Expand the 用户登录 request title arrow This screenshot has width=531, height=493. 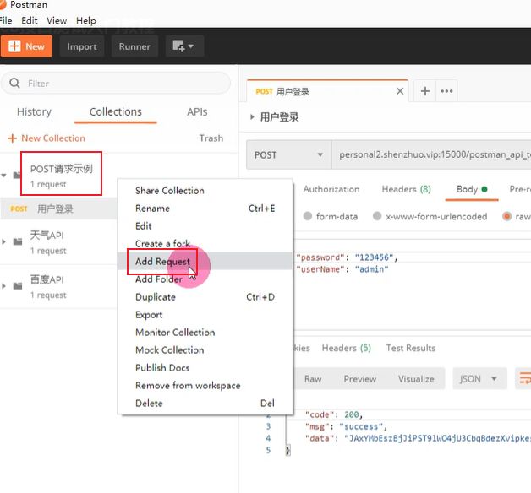click(x=252, y=117)
